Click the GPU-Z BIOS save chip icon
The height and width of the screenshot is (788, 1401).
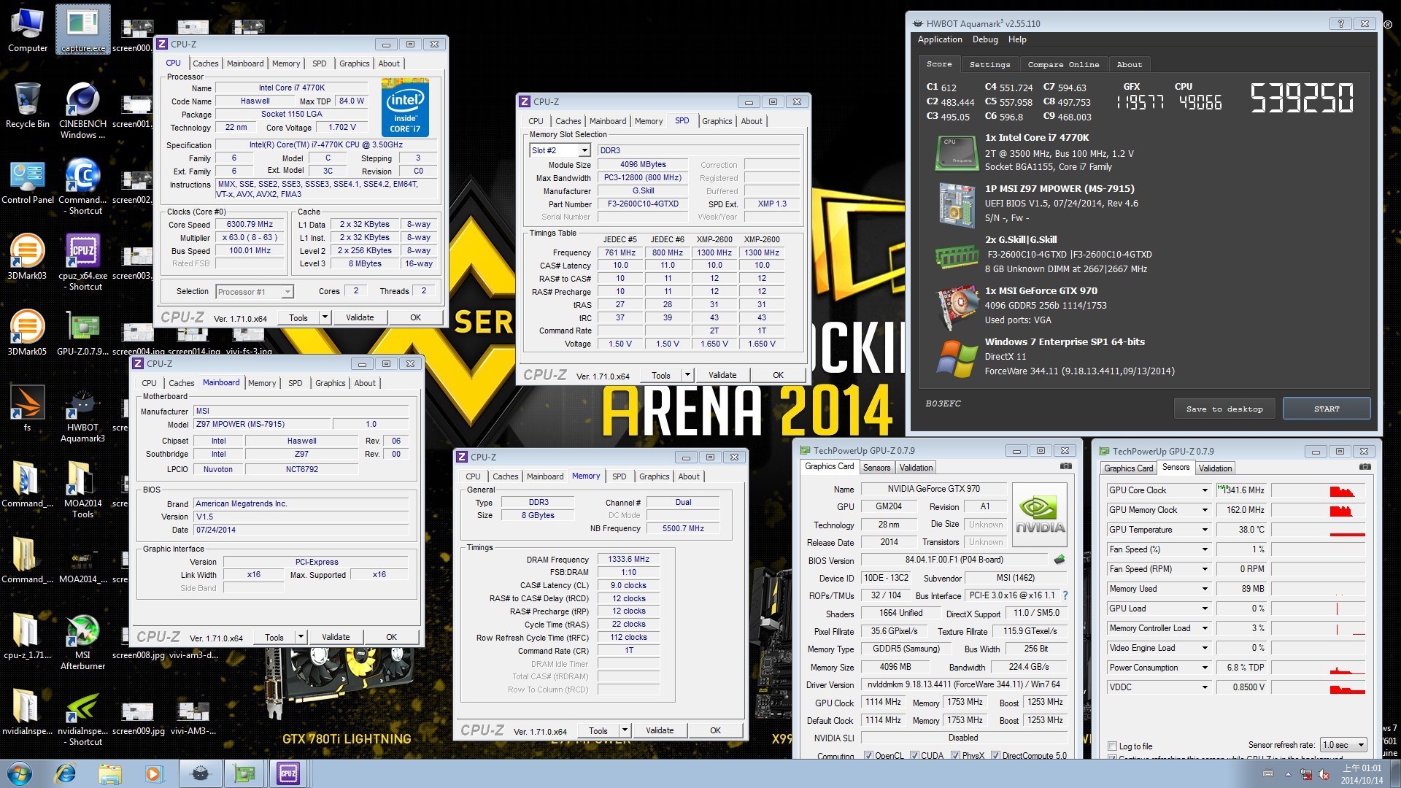pyautogui.click(x=1060, y=560)
